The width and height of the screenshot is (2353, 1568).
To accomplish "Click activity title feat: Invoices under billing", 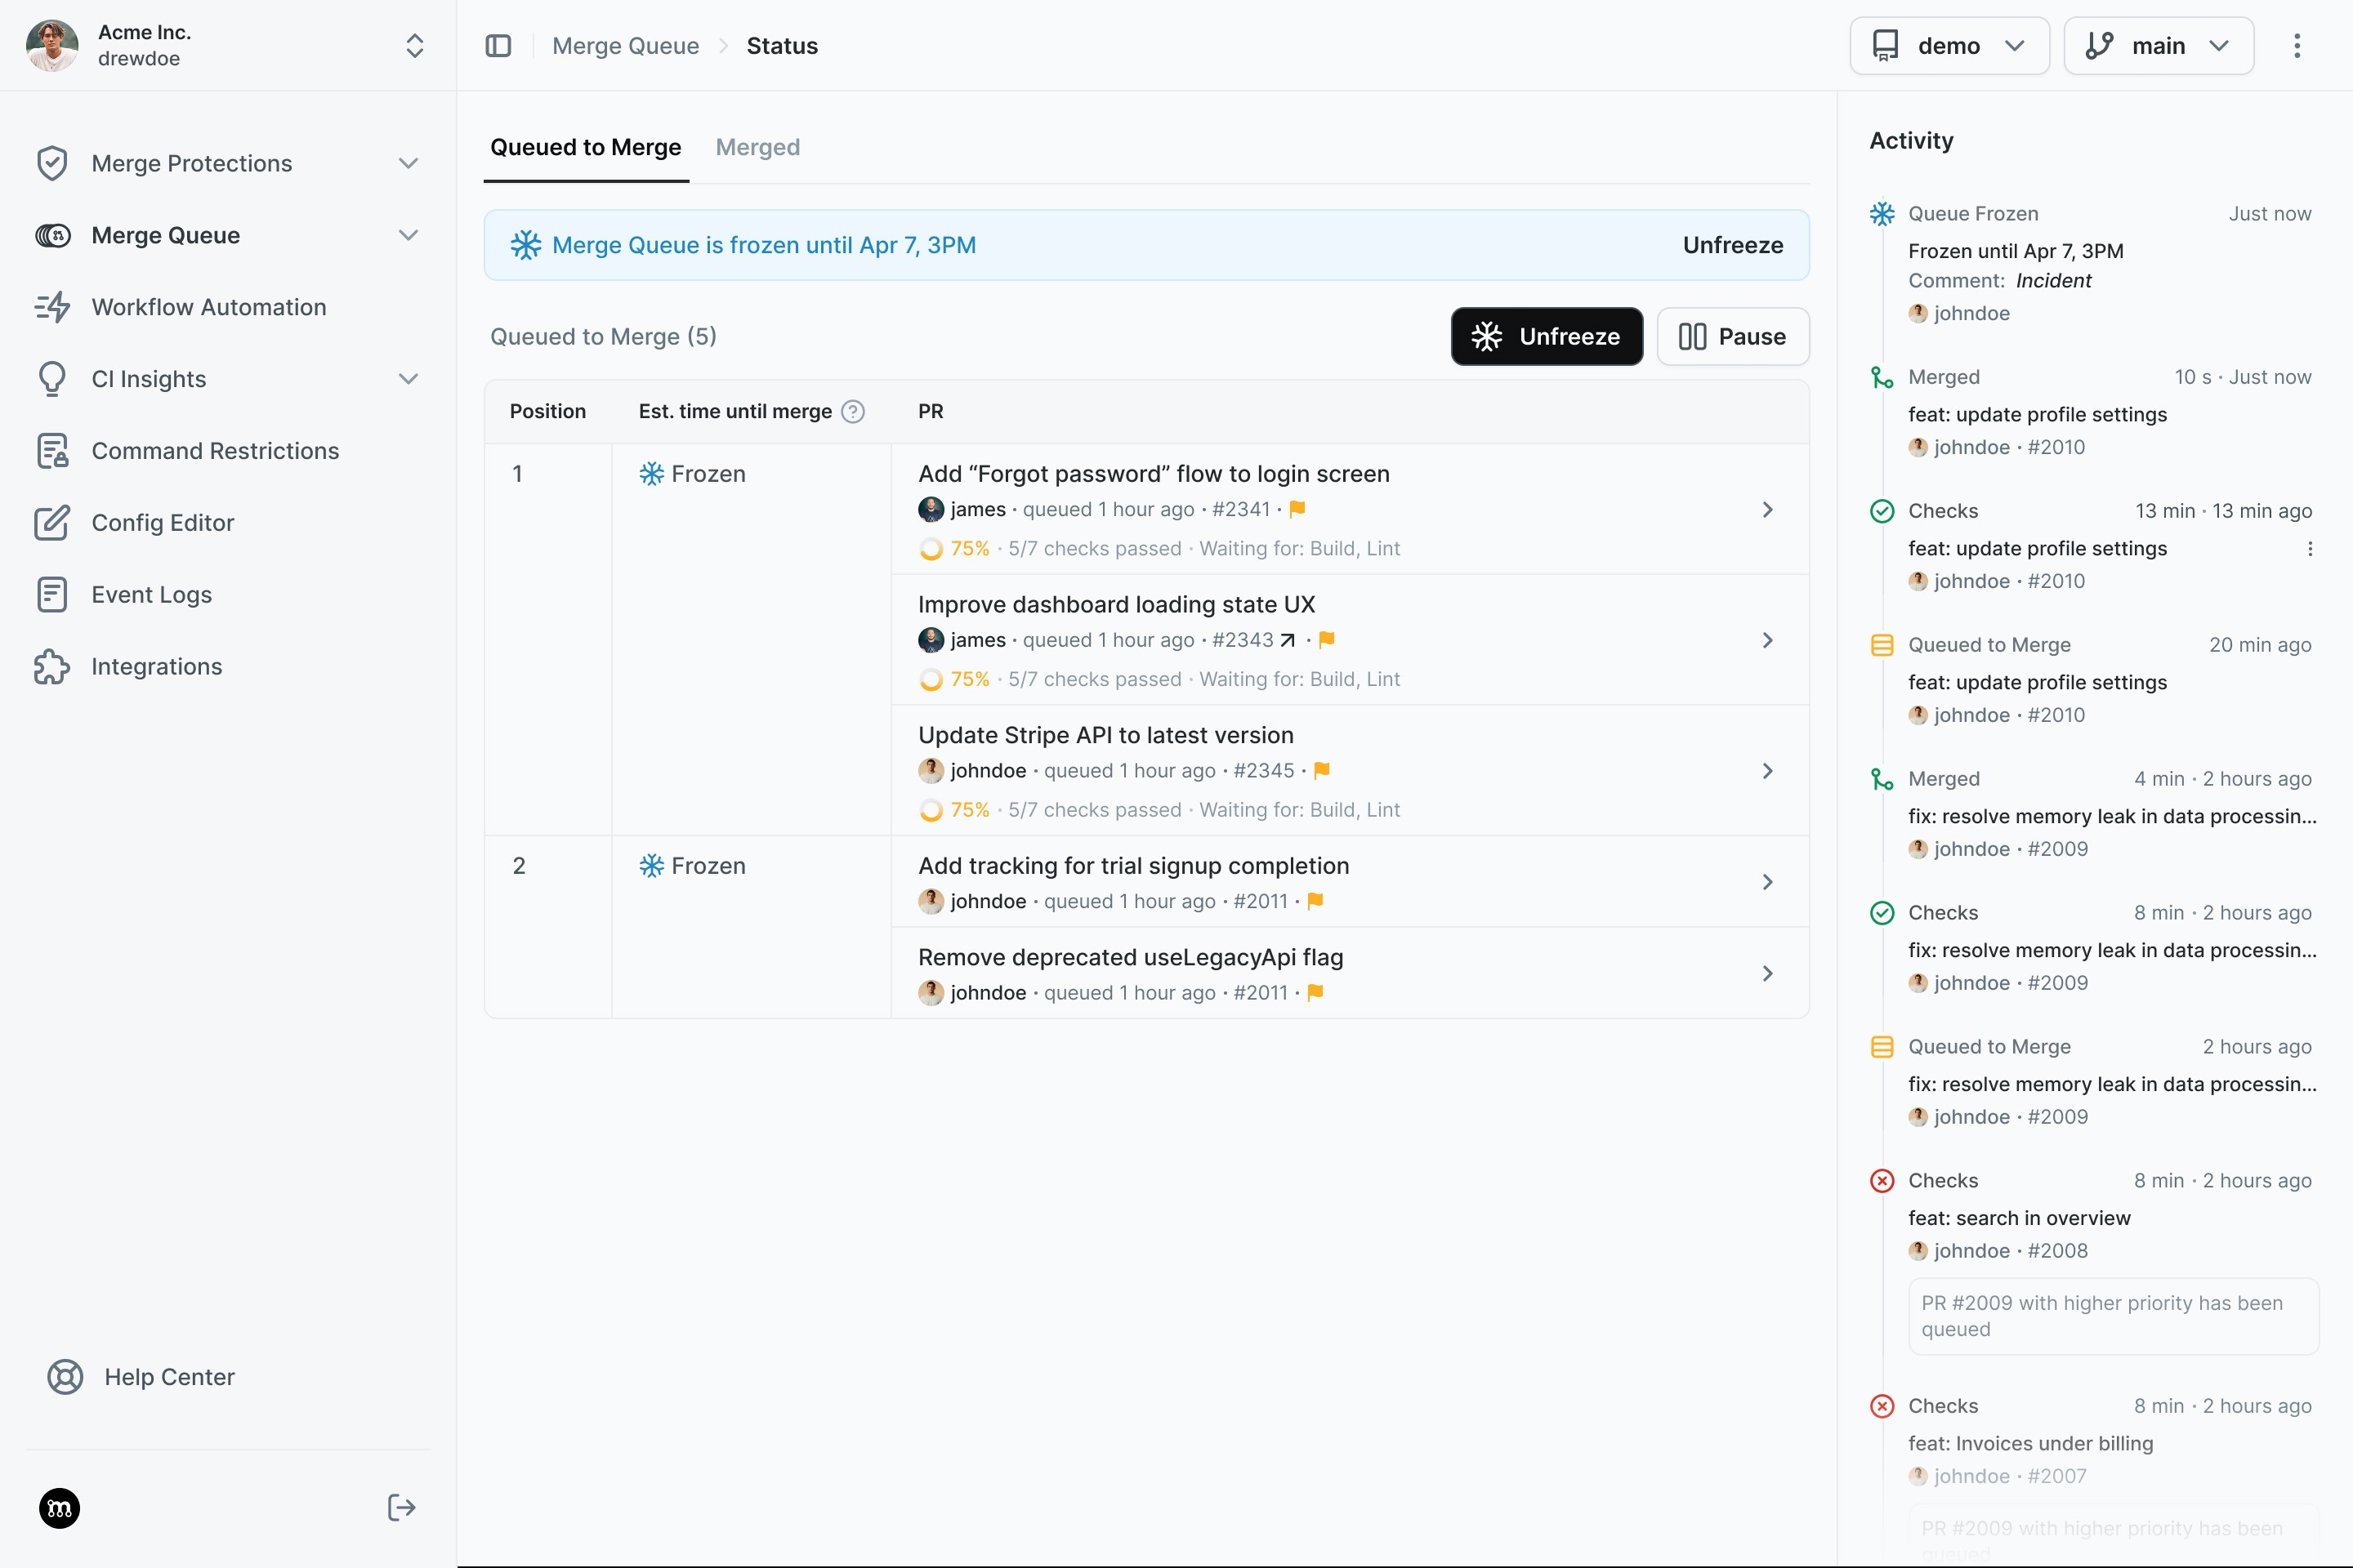I will 2029,1444.
